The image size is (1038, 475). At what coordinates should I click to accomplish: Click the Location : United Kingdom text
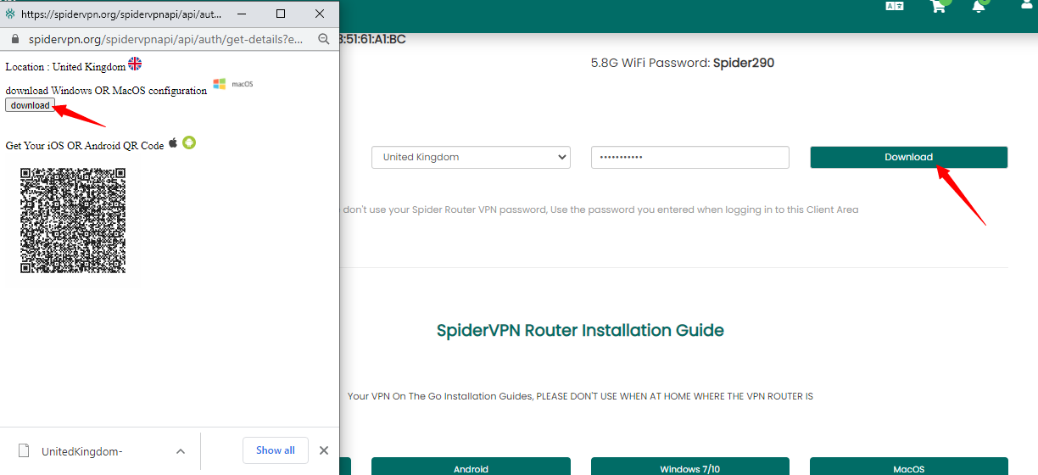[x=65, y=66]
